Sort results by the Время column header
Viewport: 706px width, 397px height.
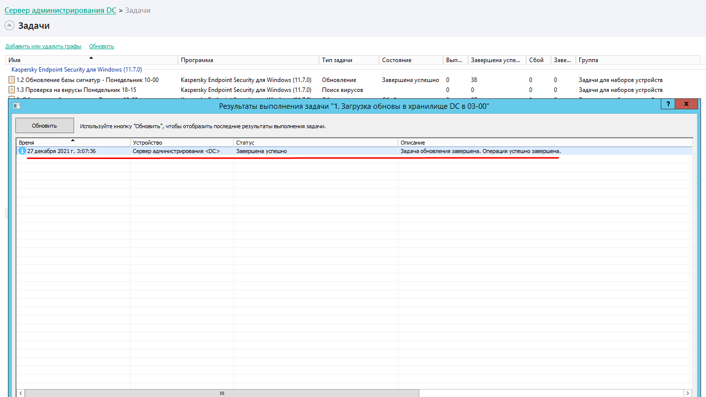click(73, 143)
